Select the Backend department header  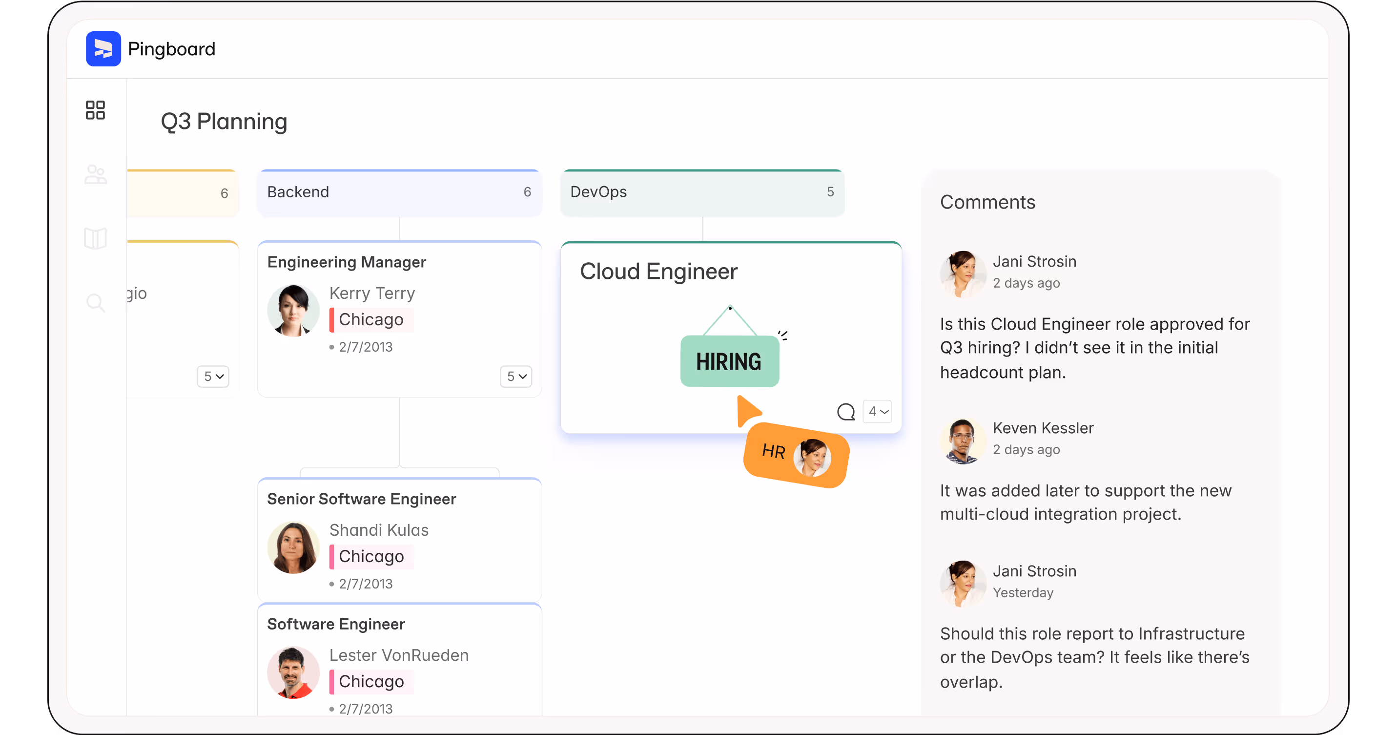pos(399,192)
